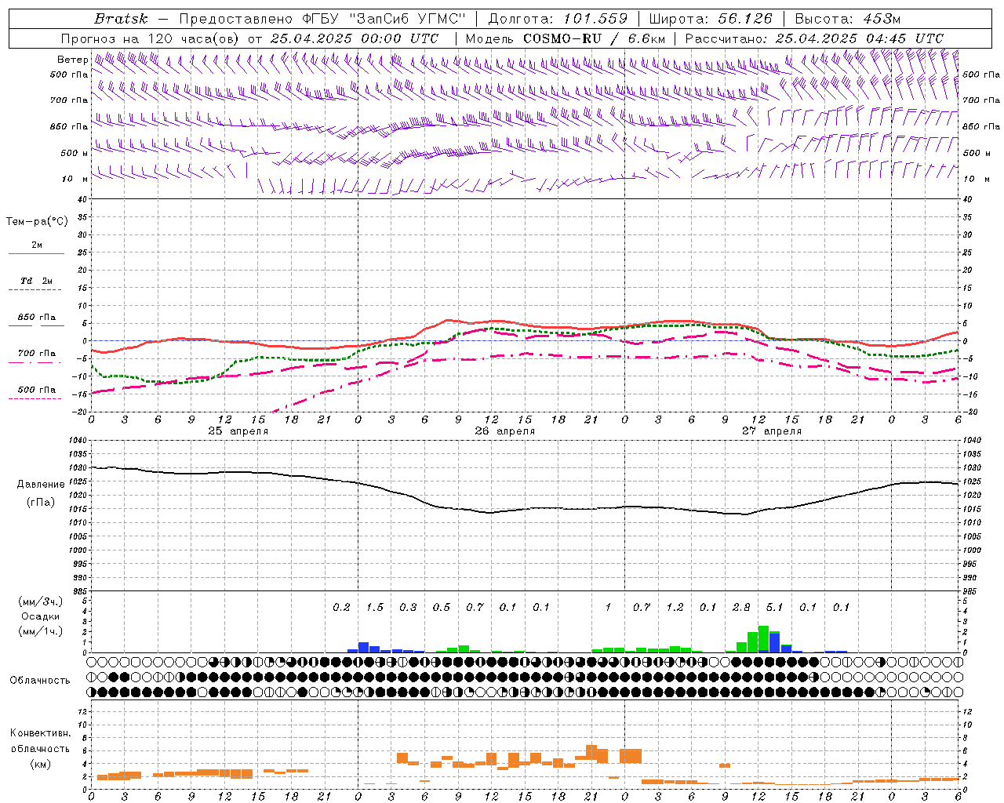1004x803 pixels.
Task: Click the "26 апреля" date label
Action: point(504,431)
